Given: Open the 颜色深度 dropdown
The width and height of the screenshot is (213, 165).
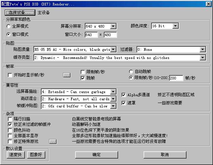Looking at the screenshot, I should 175,26.
